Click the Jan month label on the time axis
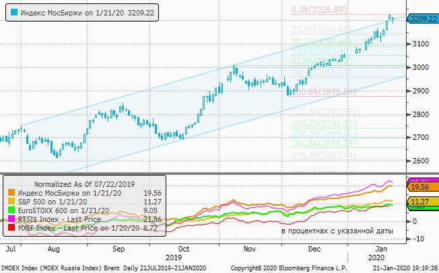 click(381, 249)
